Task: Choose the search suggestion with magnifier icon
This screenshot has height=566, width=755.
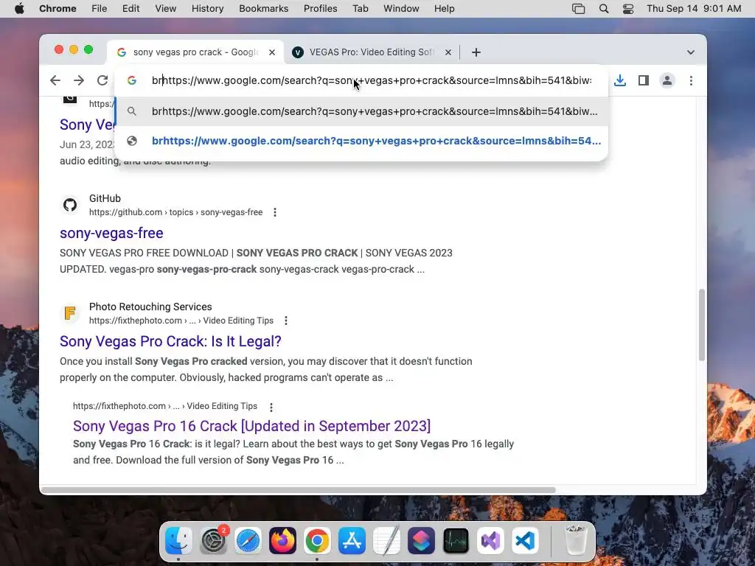Action: pyautogui.click(x=361, y=111)
